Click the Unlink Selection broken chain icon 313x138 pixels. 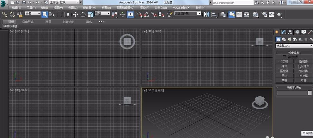tap(12, 14)
